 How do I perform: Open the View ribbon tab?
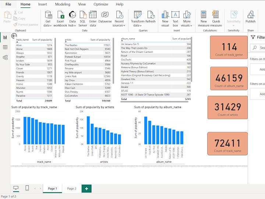coord(82,4)
